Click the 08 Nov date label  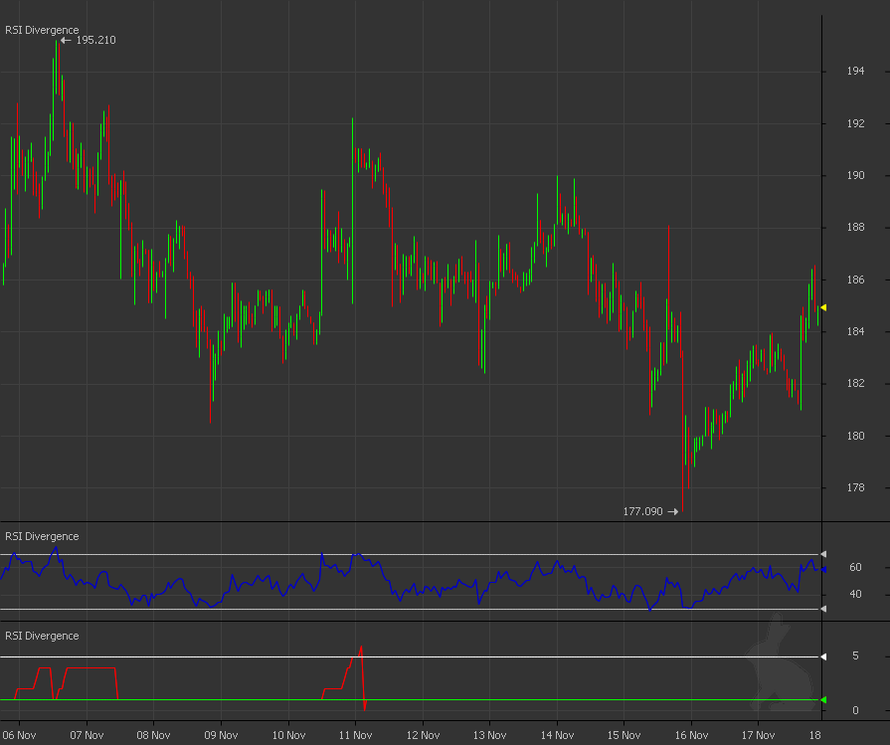[153, 735]
